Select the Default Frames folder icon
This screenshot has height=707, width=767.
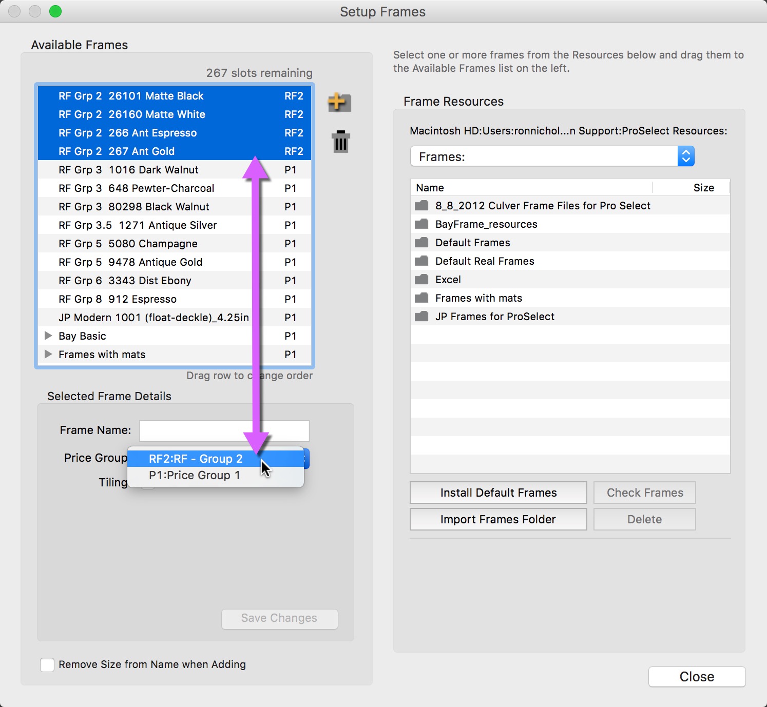pos(421,243)
